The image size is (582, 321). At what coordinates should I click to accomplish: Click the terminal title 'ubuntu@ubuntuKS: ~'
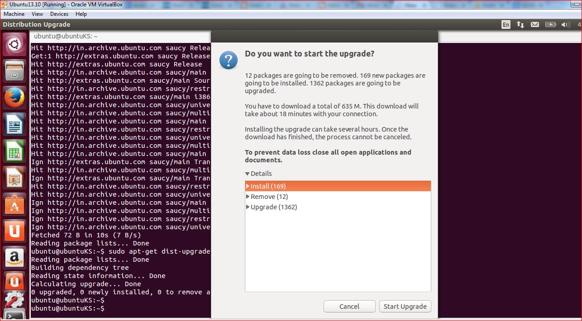click(x=66, y=36)
